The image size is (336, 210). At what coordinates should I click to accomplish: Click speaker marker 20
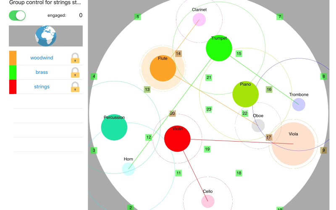(173, 113)
